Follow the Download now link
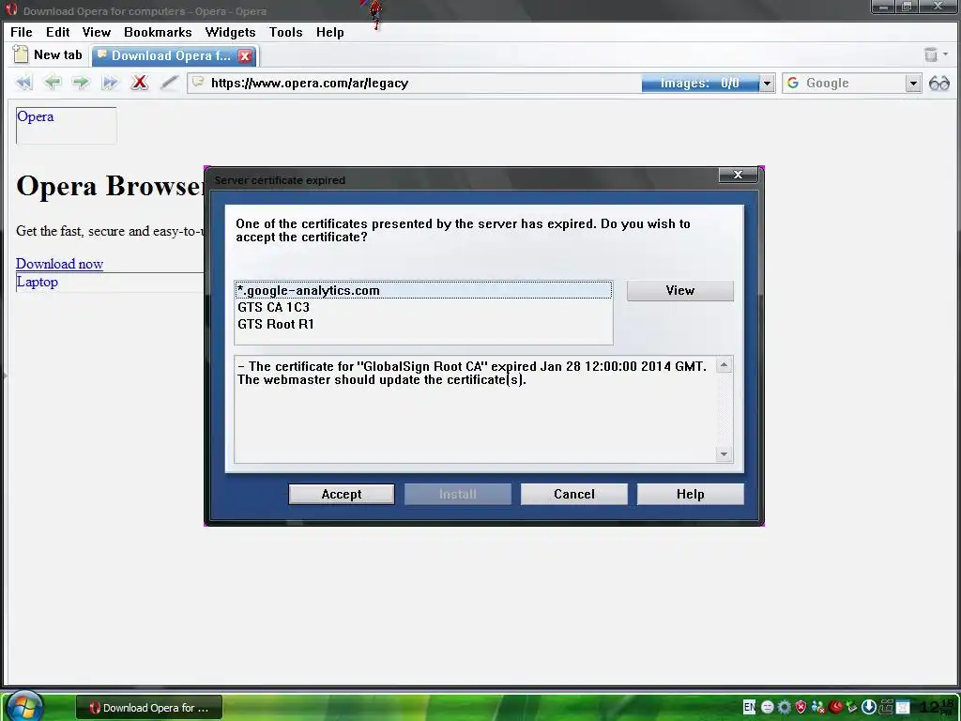 59,264
